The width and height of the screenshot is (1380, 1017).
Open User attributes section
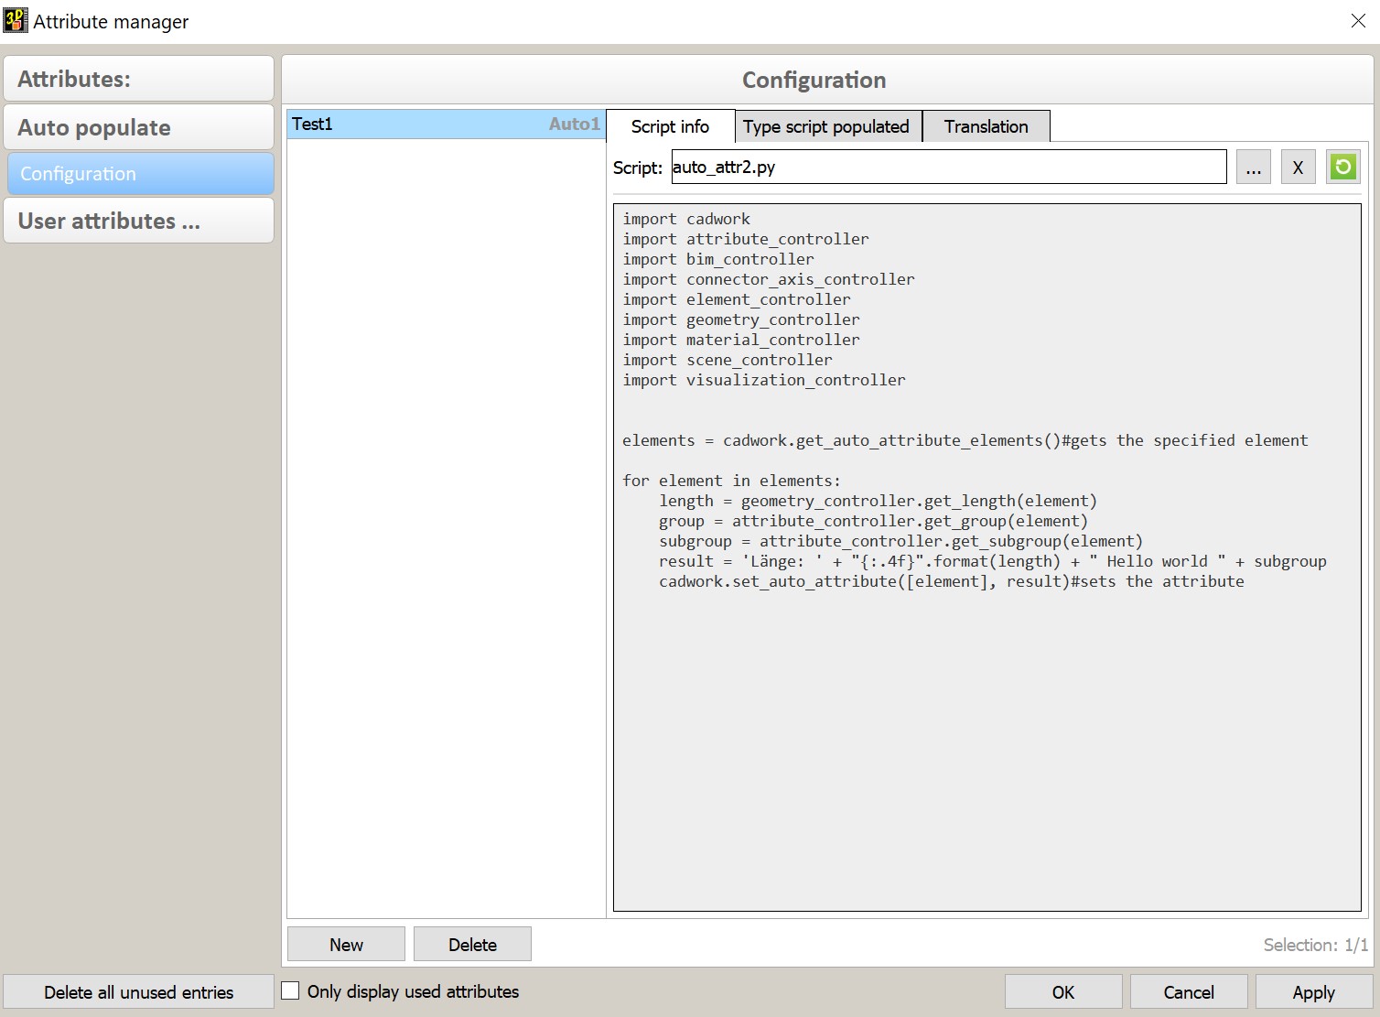click(x=139, y=221)
